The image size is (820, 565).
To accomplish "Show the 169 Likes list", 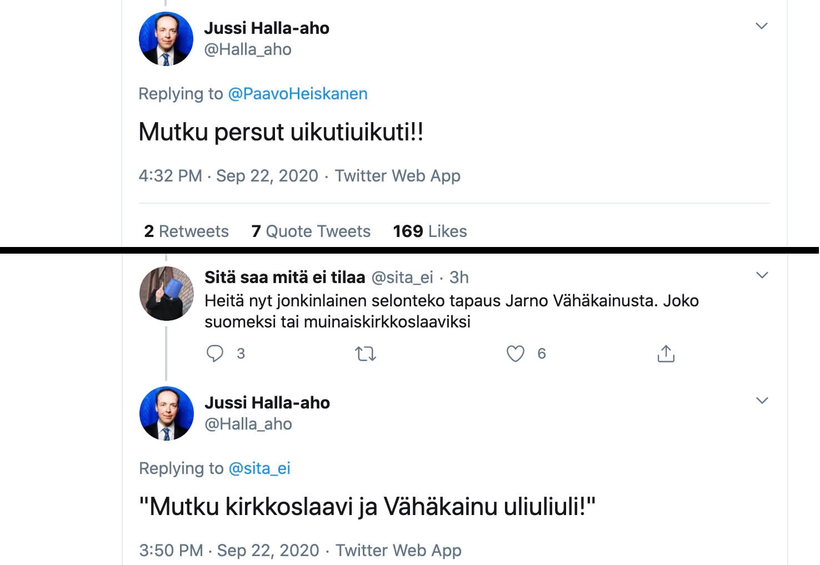I will (x=429, y=231).
